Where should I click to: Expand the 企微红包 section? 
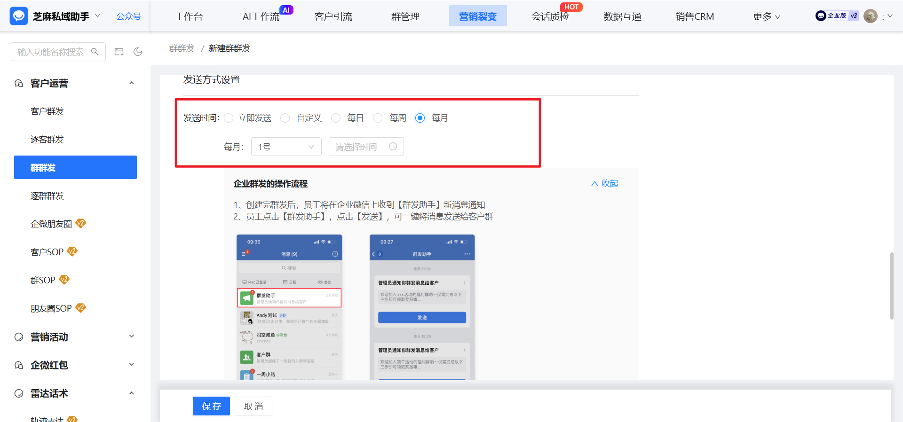pyautogui.click(x=132, y=365)
